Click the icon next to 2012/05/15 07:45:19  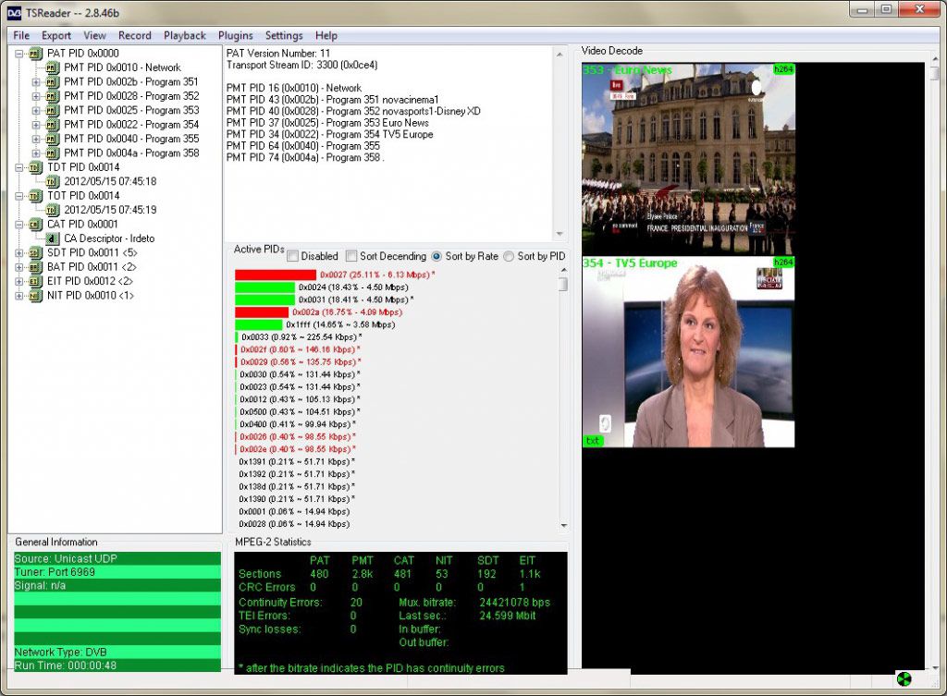(53, 210)
